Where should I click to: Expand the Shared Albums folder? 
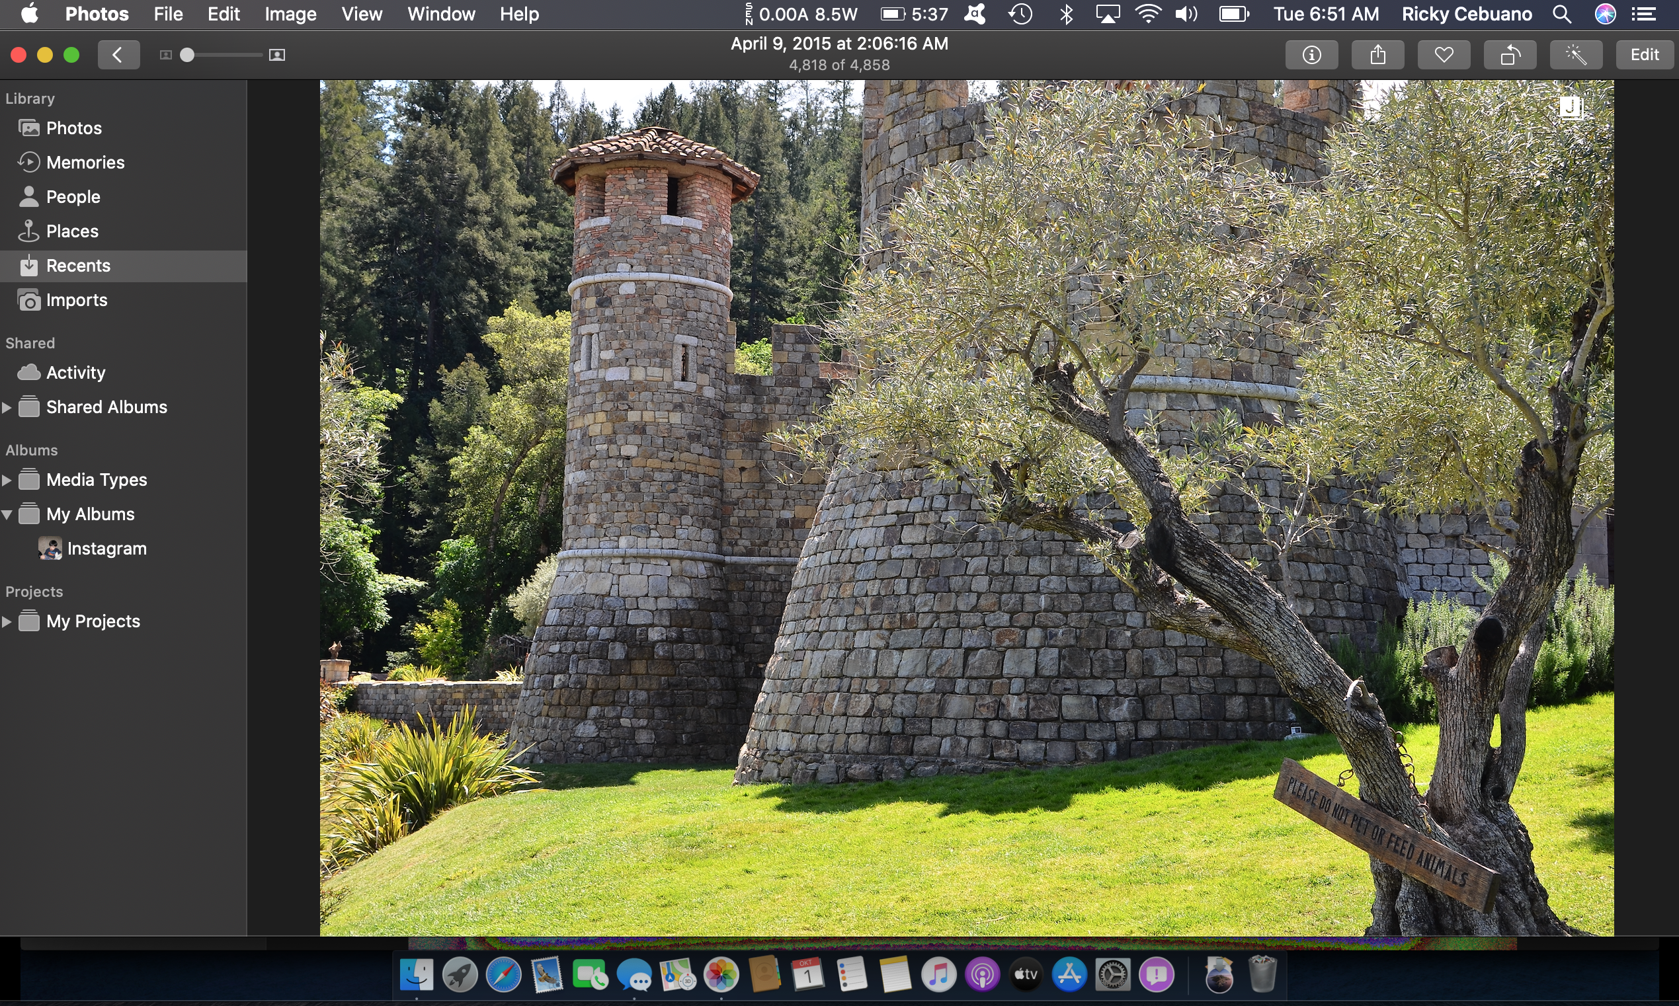tap(7, 407)
